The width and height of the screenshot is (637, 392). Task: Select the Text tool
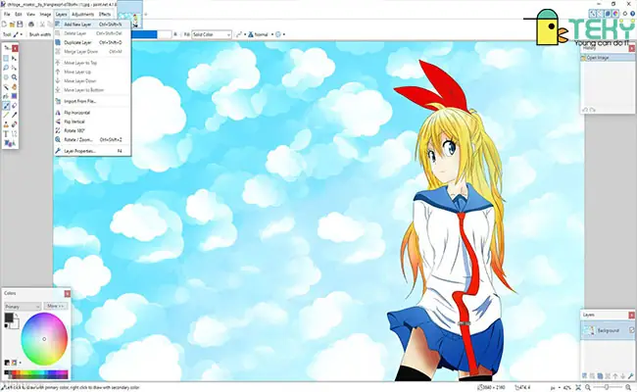(x=6, y=133)
